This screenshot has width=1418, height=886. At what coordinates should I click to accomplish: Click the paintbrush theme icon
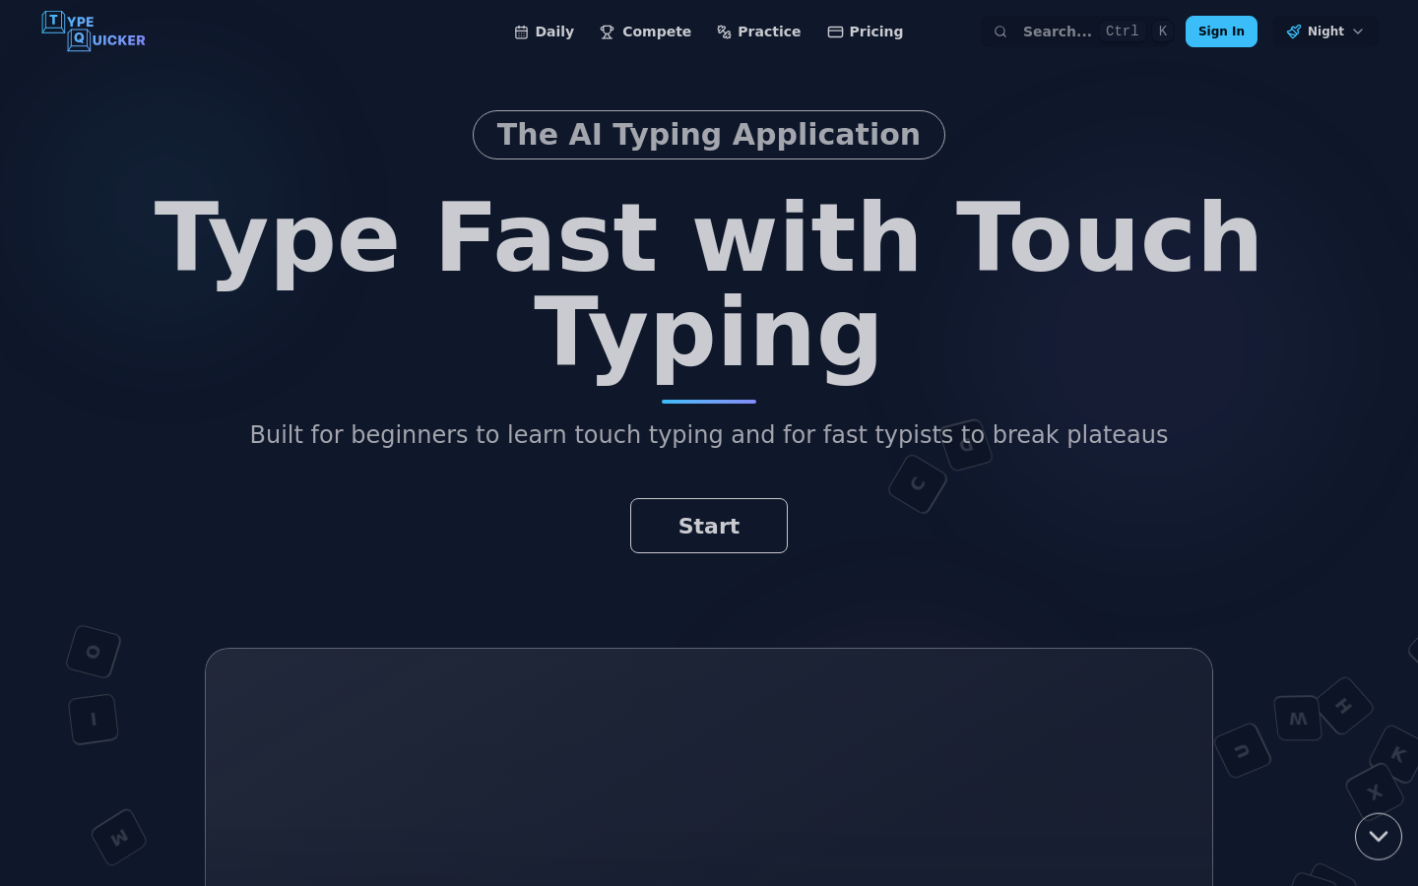click(x=1294, y=32)
